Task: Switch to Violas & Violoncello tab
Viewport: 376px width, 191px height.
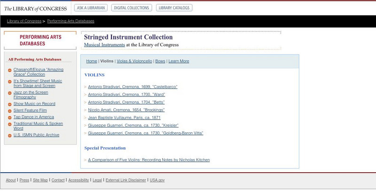Action: click(x=134, y=61)
